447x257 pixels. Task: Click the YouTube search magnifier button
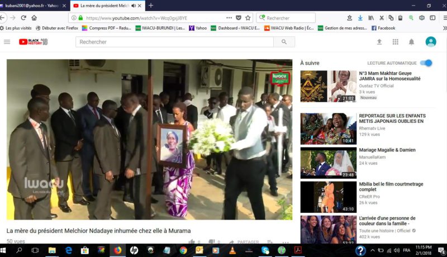[284, 42]
